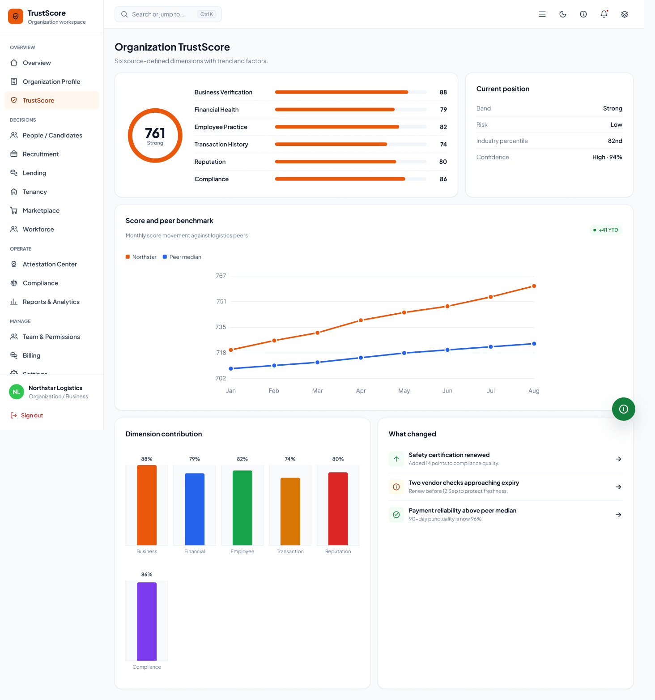Click the NL avatar for Northstar Logistics
This screenshot has width=655, height=700.
(17, 392)
